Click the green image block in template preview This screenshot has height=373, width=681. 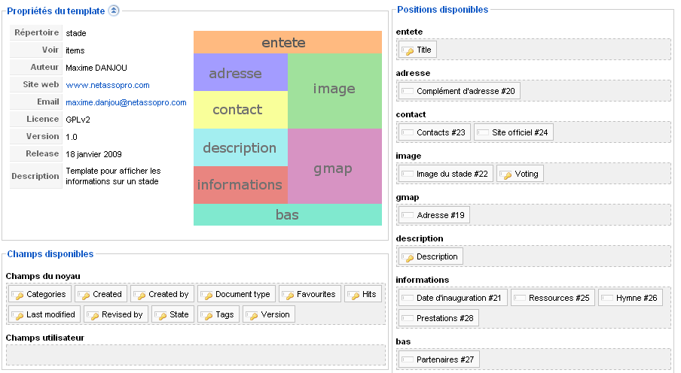tap(335, 91)
